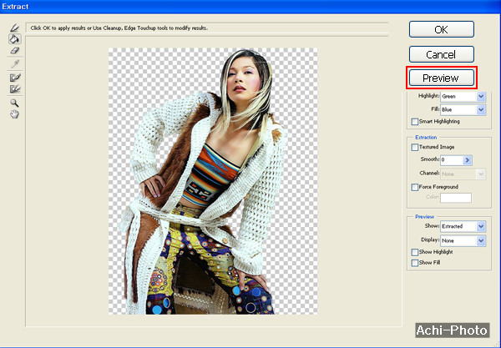501x348 pixels.
Task: Click OK to apply the extraction
Action: click(x=442, y=29)
